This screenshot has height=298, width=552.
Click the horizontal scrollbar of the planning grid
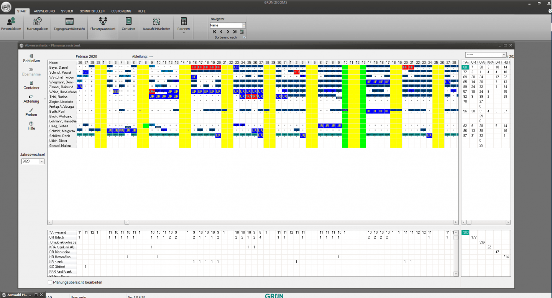[253, 222]
